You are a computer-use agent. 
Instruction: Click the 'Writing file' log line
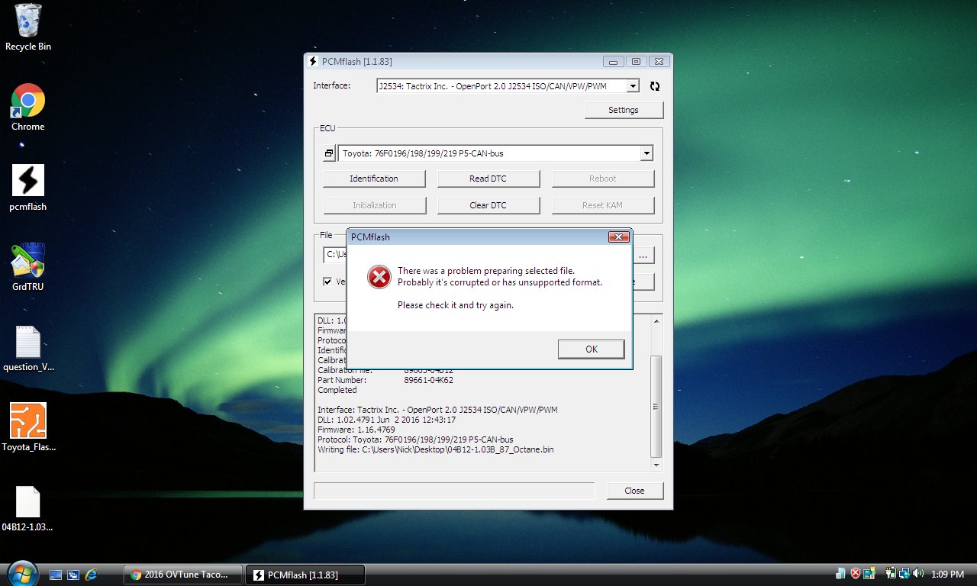pyautogui.click(x=436, y=449)
